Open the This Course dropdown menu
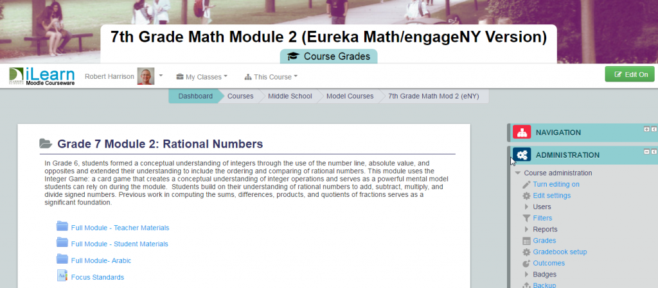658x288 pixels. 271,77
